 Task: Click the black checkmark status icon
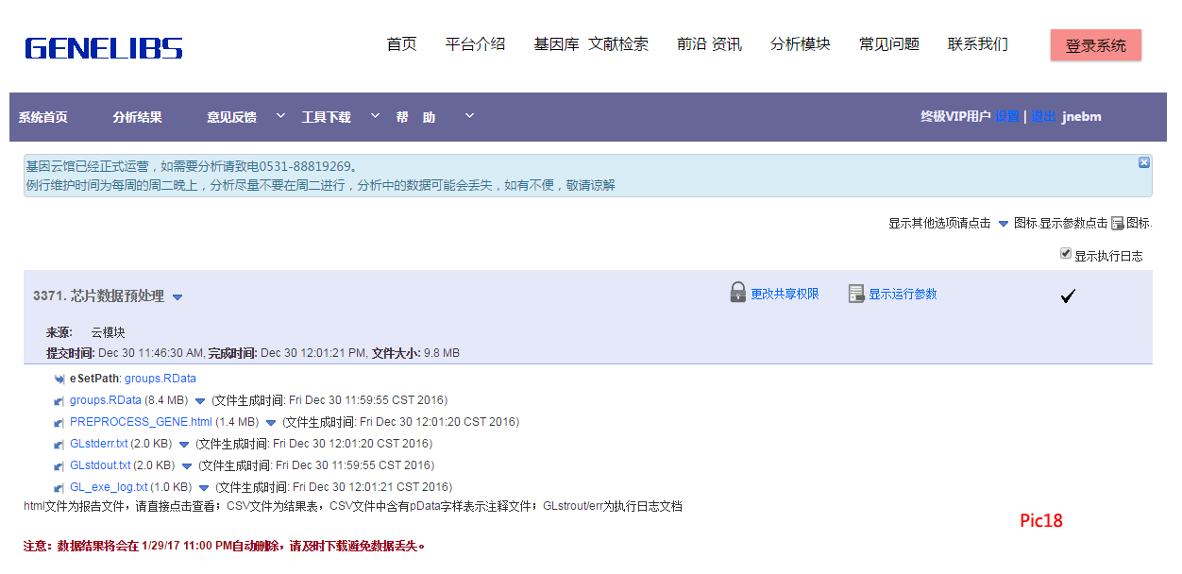(1068, 296)
